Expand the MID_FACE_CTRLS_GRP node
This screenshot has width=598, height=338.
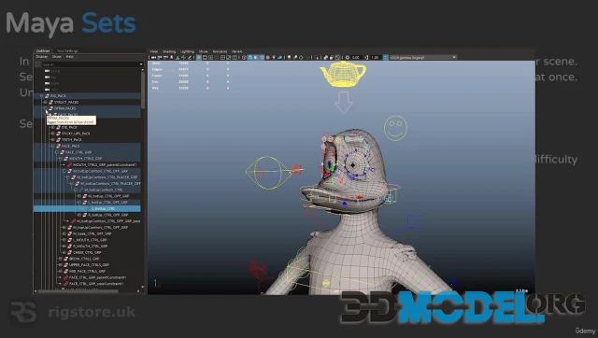[60, 272]
